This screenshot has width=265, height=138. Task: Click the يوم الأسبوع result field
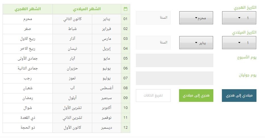pyautogui.click(x=174, y=60)
